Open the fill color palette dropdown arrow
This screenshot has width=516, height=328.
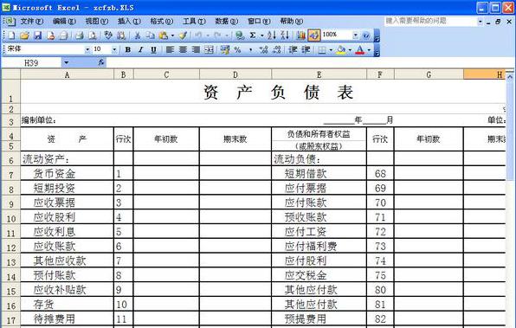pyautogui.click(x=350, y=49)
